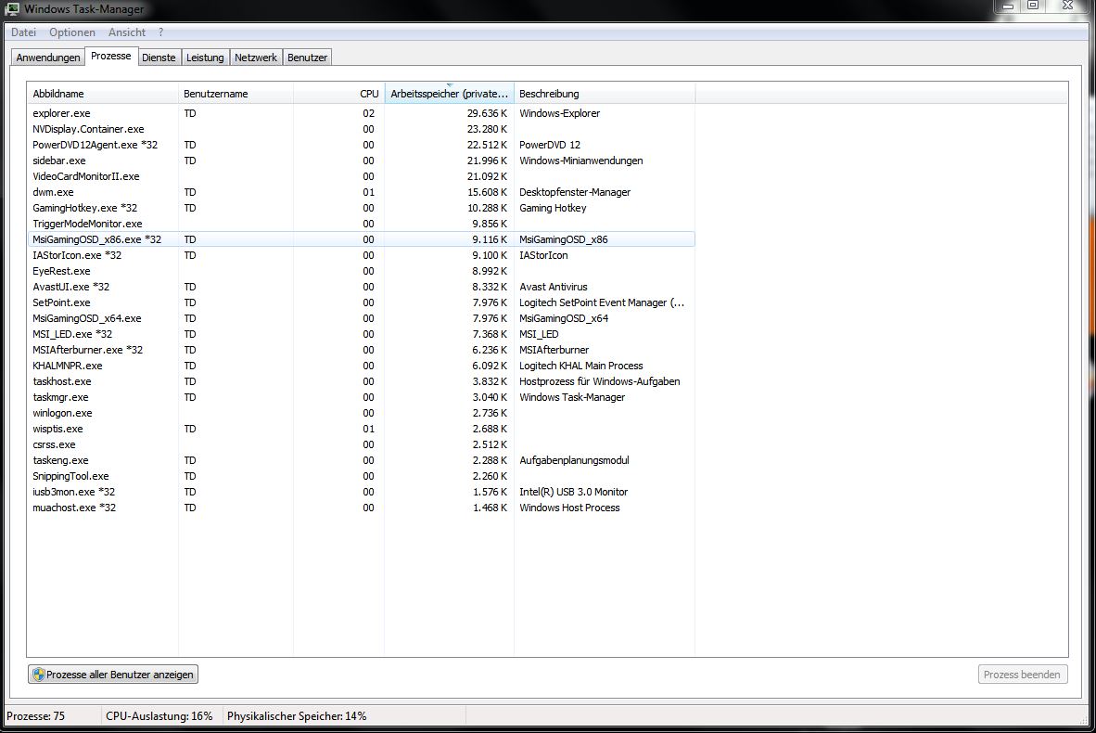Open the Datei menu
The height and width of the screenshot is (733, 1096).
(23, 32)
